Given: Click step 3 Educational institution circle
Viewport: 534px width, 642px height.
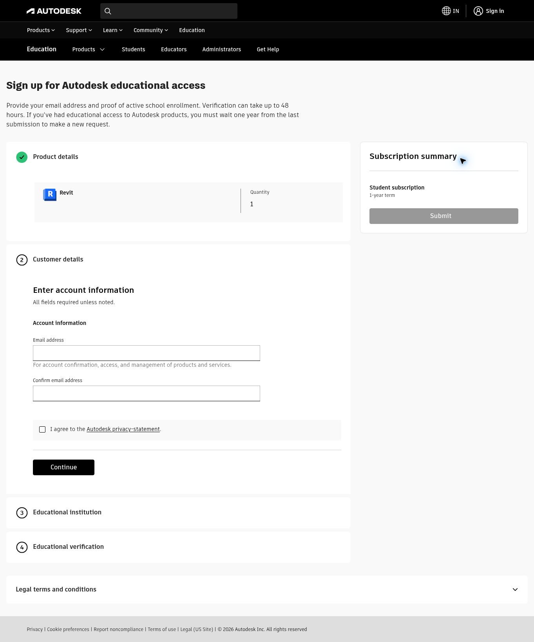Looking at the screenshot, I should click(x=22, y=513).
